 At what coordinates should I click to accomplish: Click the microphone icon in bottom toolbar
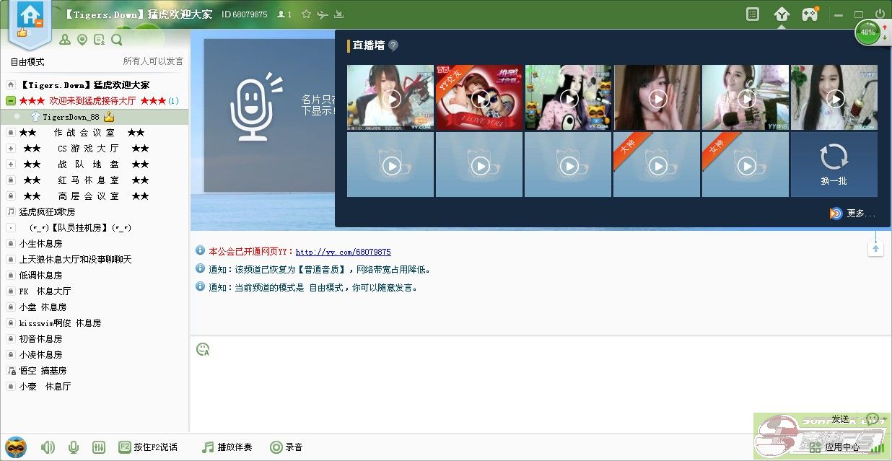pyautogui.click(x=73, y=447)
